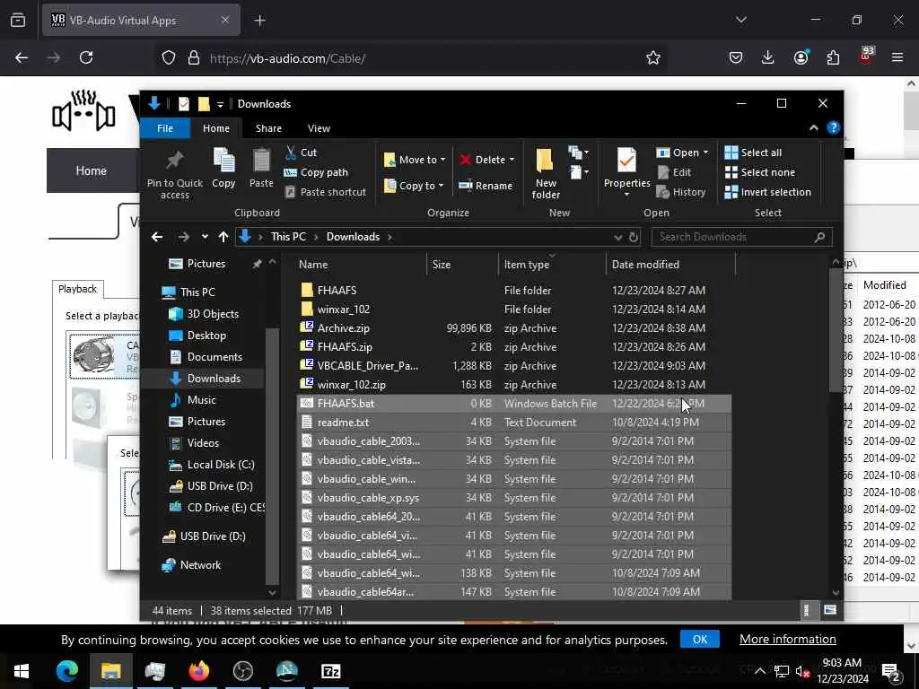Open recent locations dropdown arrow
This screenshot has width=919, height=689.
205,237
